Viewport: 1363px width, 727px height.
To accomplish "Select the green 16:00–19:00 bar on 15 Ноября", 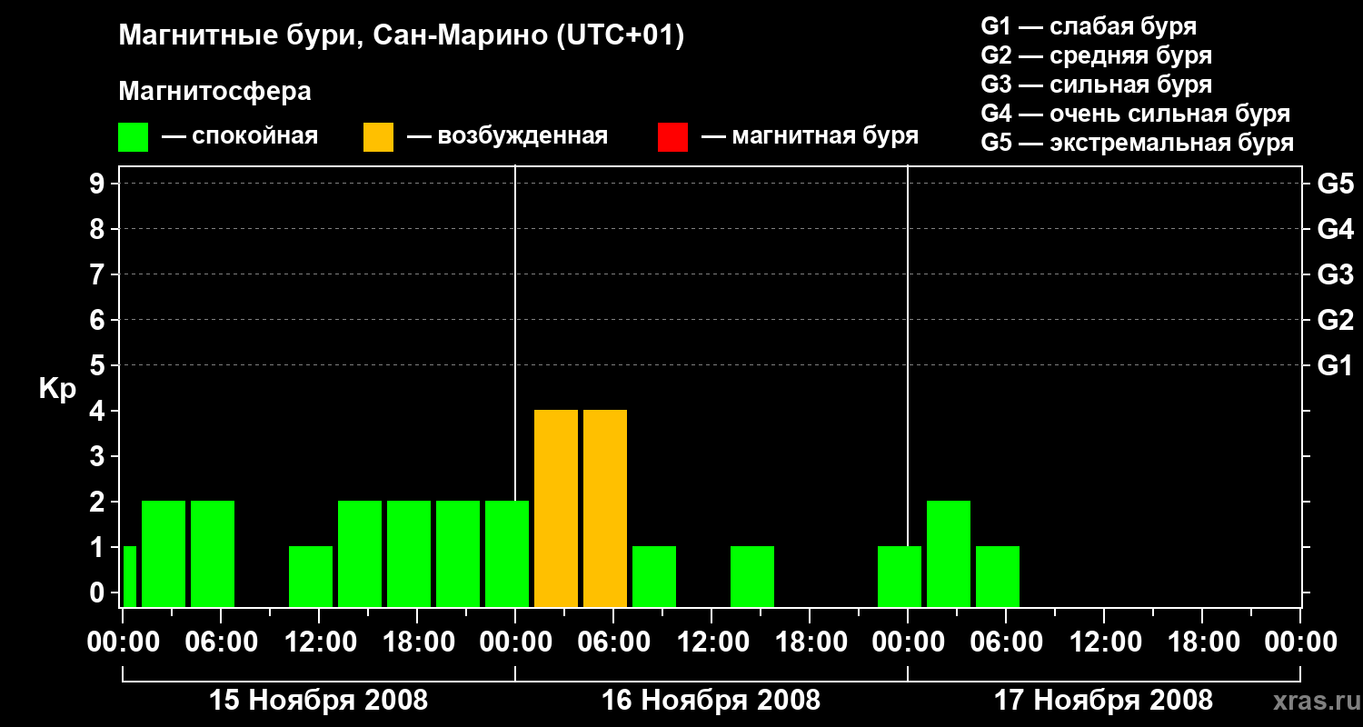I will tap(409, 553).
